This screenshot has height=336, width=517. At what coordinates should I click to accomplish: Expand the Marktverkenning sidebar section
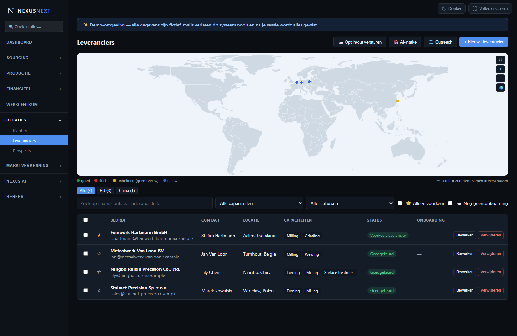34,166
